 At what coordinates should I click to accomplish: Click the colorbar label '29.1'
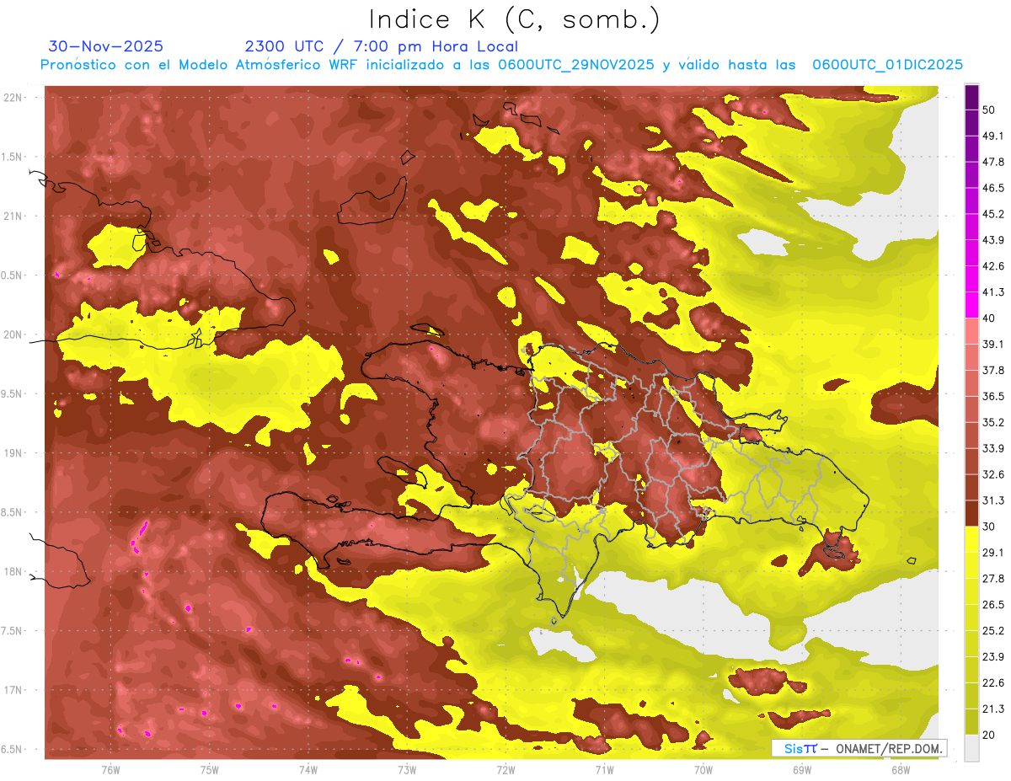pos(992,553)
